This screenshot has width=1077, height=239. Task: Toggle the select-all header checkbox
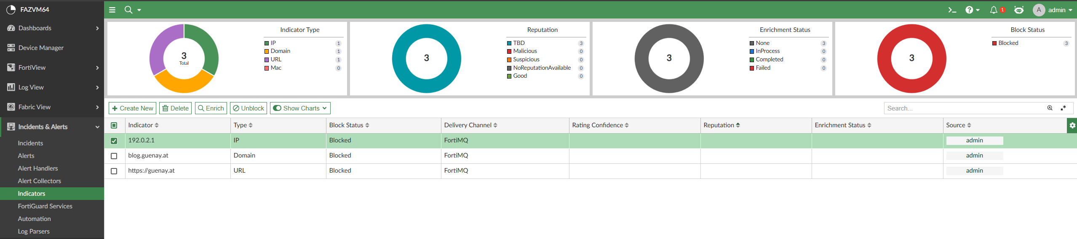[x=114, y=125]
